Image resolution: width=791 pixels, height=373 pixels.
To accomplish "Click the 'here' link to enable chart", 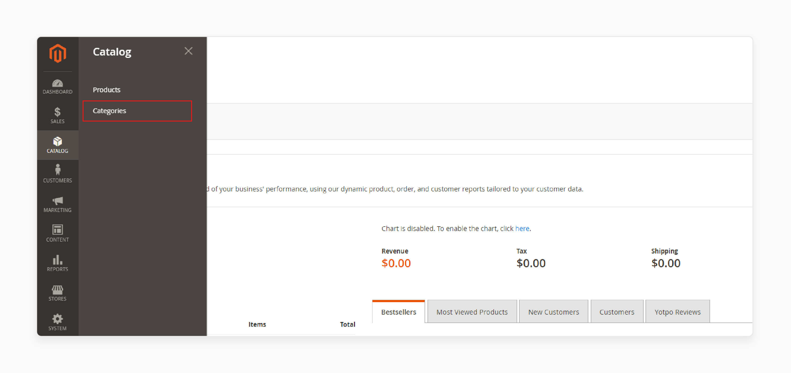I will 522,228.
